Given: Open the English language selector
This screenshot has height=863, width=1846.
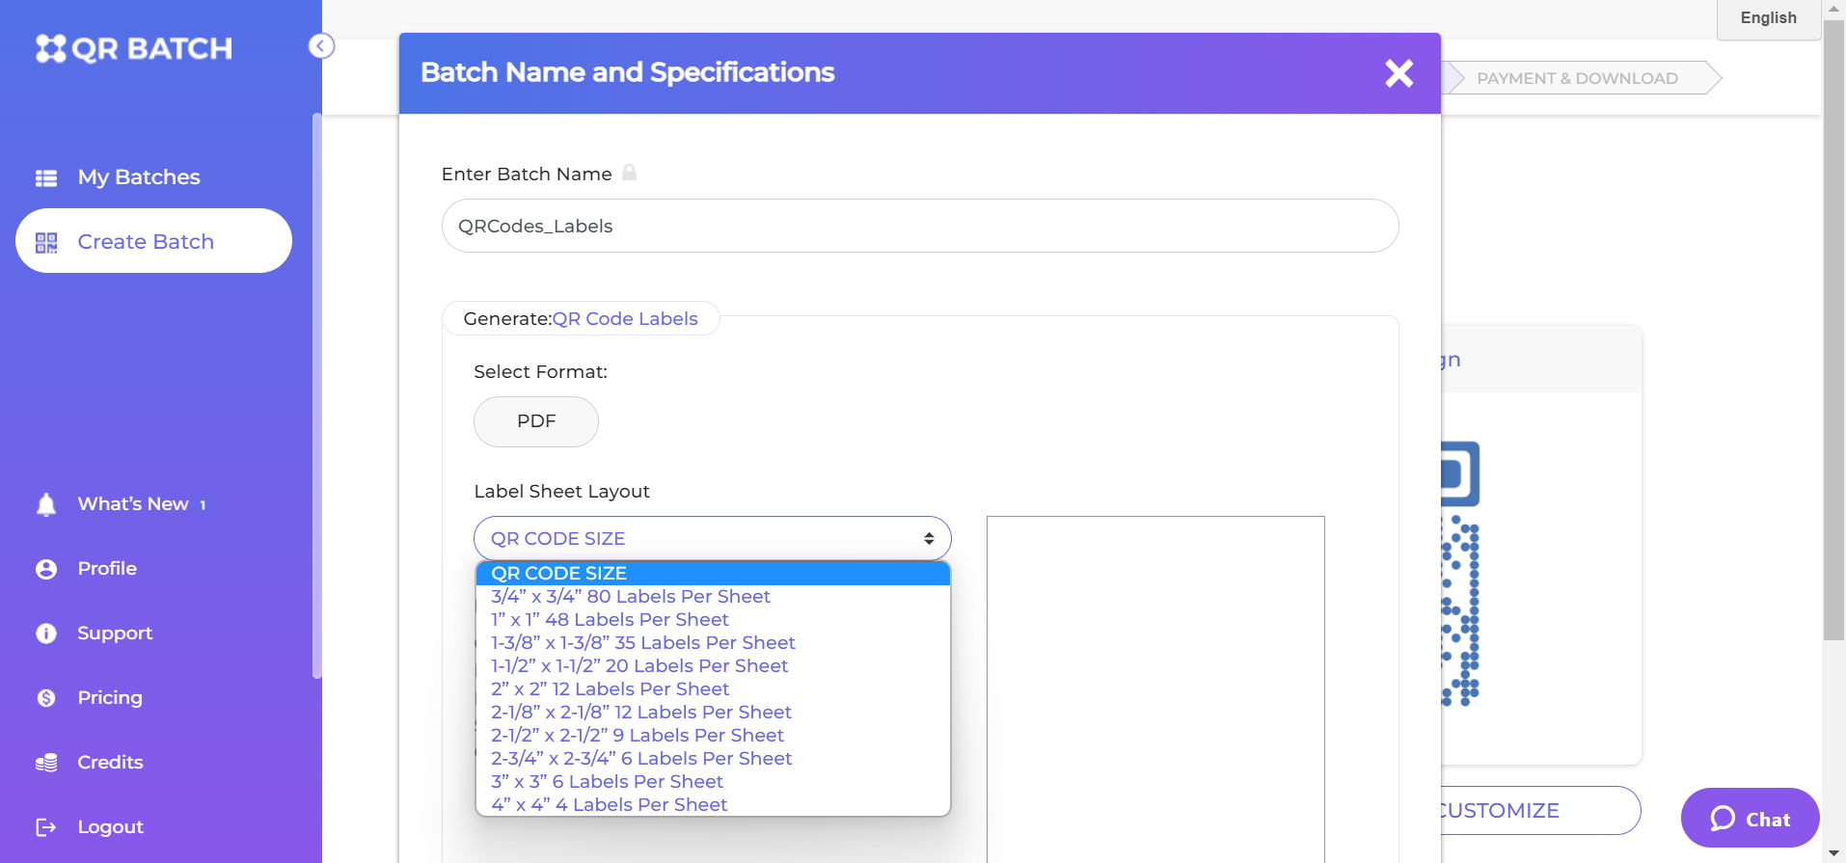Looking at the screenshot, I should tap(1768, 18).
